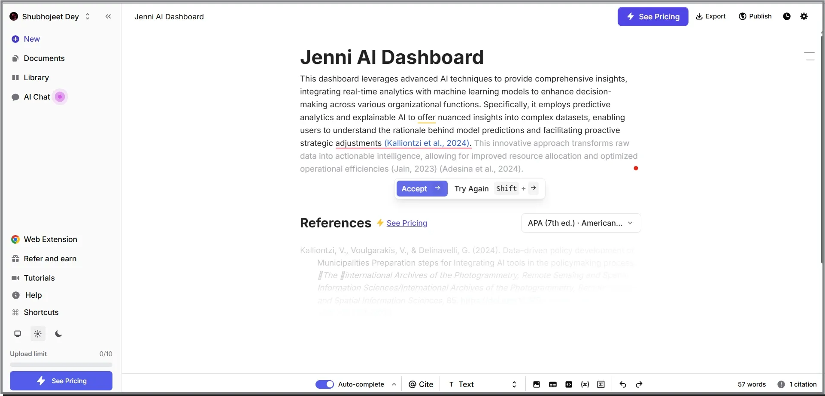This screenshot has width=825, height=396.
Task: Turn off the Auto-complete switch
Action: coord(325,384)
